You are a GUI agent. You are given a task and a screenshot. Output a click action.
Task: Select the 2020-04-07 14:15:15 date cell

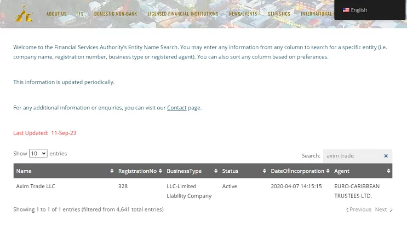296,187
